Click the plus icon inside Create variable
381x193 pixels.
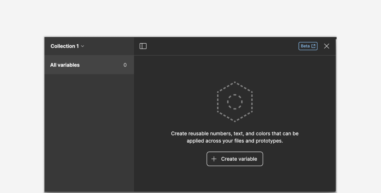tap(214, 159)
